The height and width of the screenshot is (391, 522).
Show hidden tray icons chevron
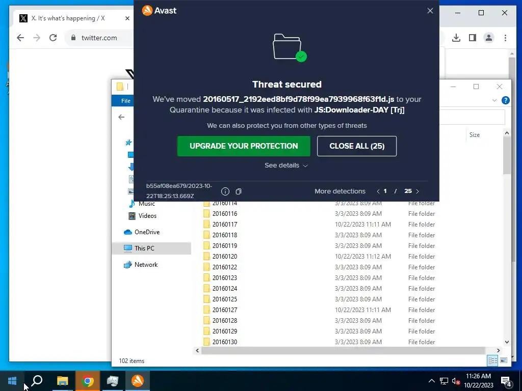(x=431, y=381)
